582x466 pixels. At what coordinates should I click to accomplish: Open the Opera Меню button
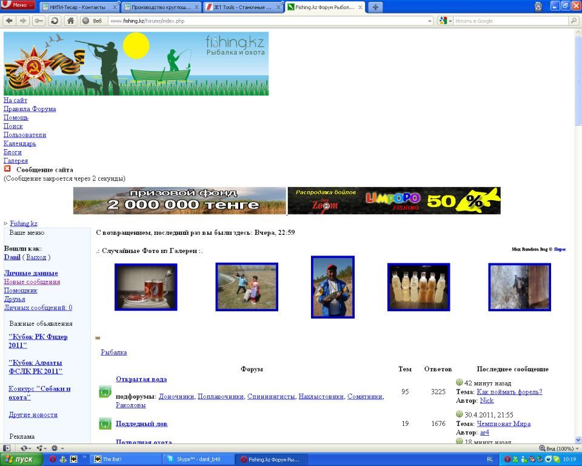pos(18,5)
